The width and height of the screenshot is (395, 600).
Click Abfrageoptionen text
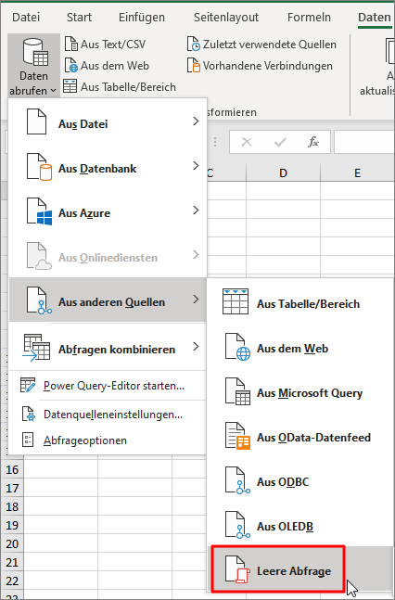[85, 440]
